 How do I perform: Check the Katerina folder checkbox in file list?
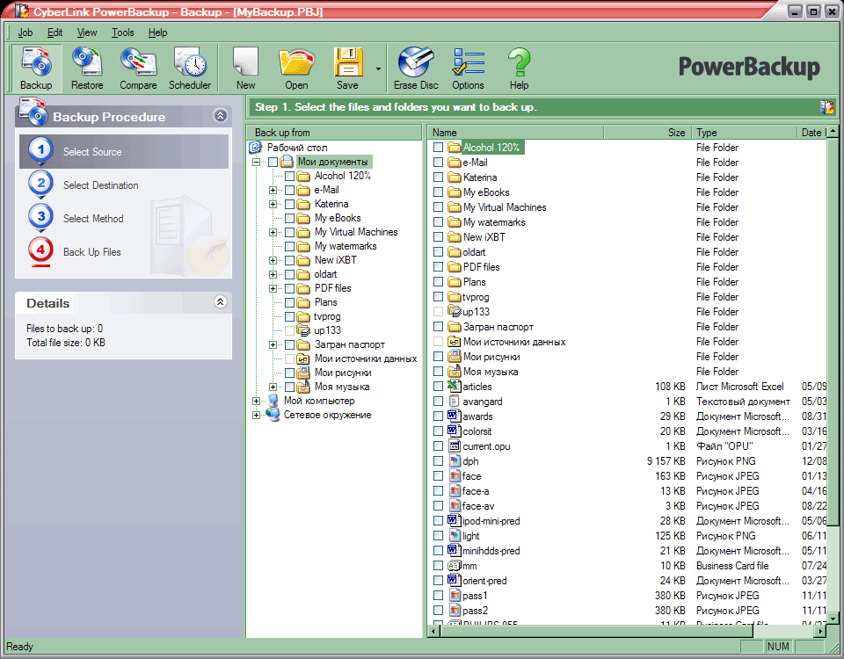tap(438, 177)
